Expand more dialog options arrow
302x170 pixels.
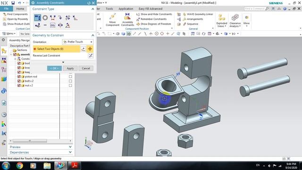(63, 62)
